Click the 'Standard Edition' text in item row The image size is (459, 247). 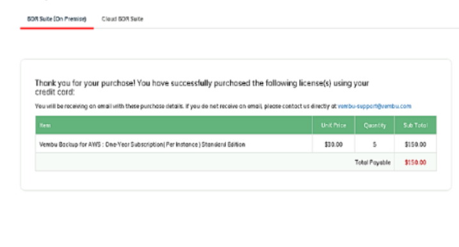[x=223, y=144]
